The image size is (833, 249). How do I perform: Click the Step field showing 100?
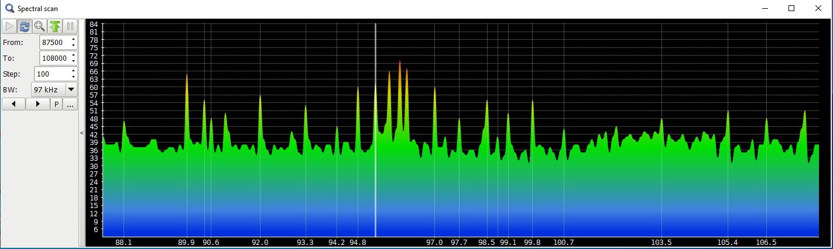(x=54, y=74)
